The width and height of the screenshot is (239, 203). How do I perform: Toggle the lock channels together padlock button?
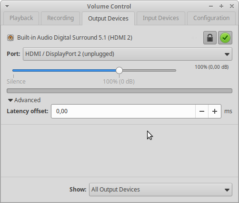point(210,38)
